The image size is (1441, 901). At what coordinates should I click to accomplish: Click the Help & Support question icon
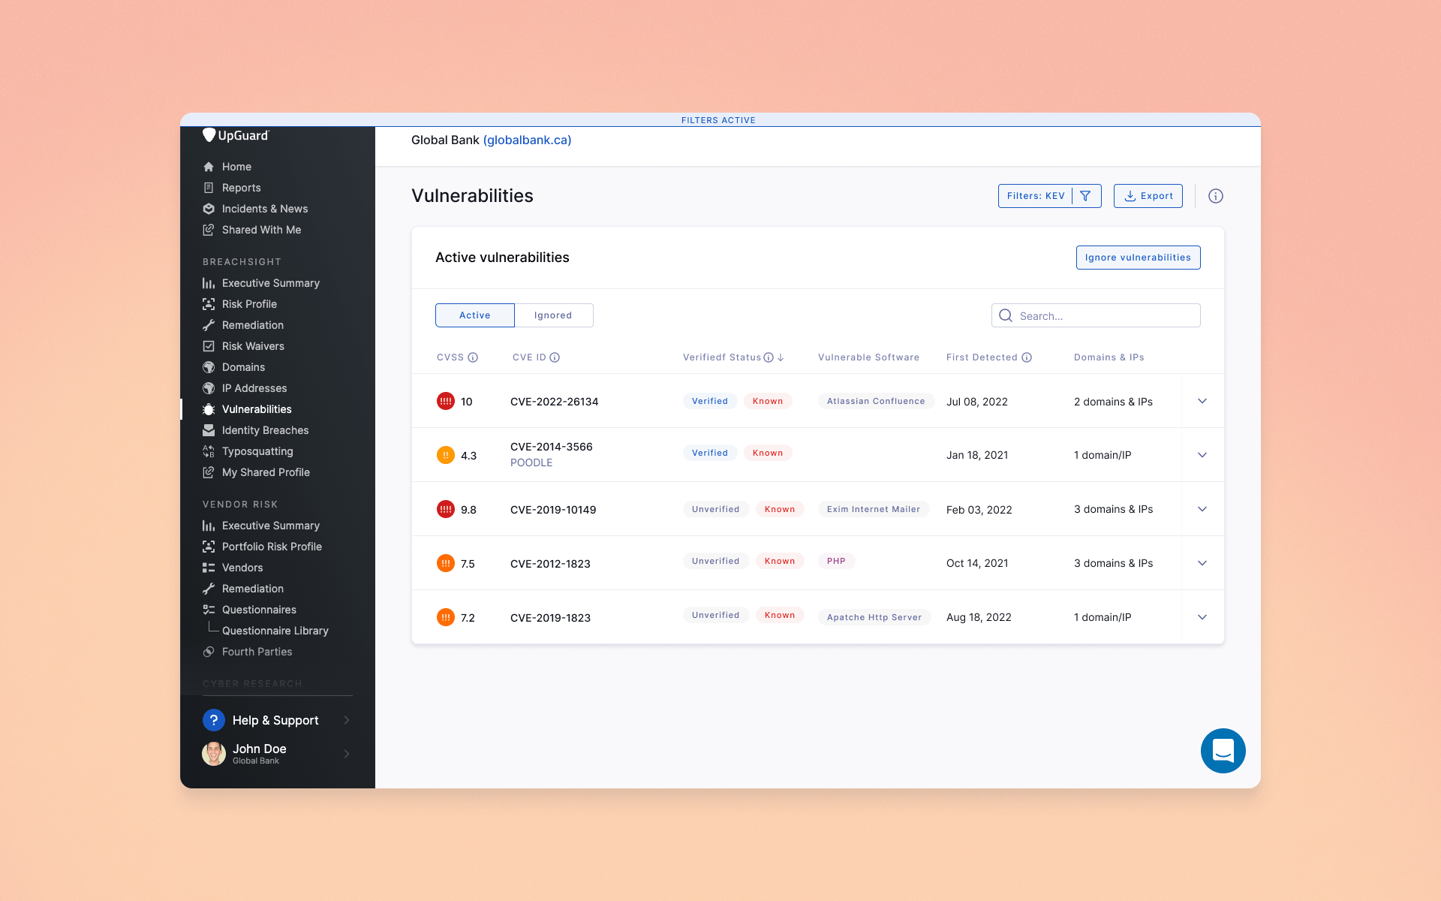214,720
